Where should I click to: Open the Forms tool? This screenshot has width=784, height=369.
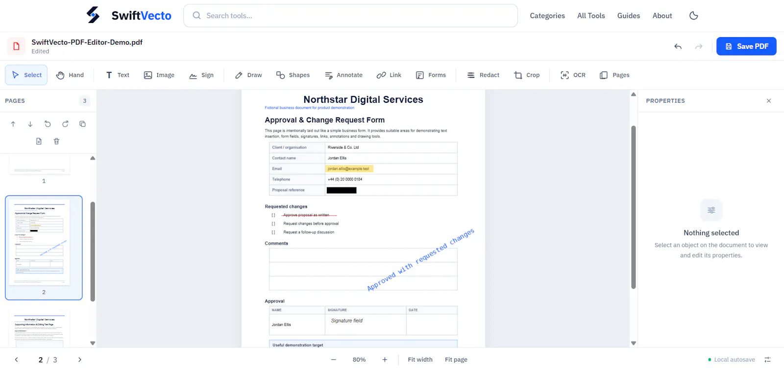point(431,75)
